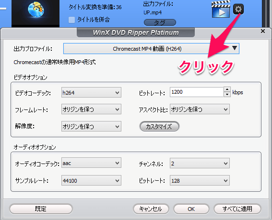Expand the アスペクト比 dropdown
Screen dimensions: 272x220
[x=200, y=109]
